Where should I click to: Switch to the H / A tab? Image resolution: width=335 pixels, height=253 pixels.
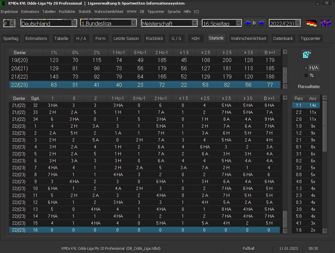pos(81,38)
